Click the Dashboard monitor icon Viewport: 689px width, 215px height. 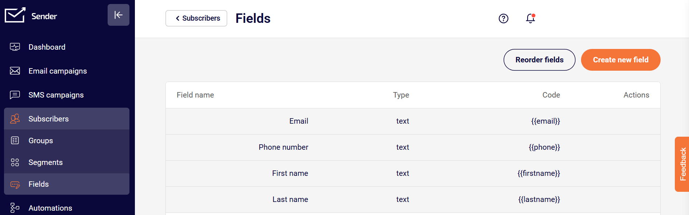(15, 47)
